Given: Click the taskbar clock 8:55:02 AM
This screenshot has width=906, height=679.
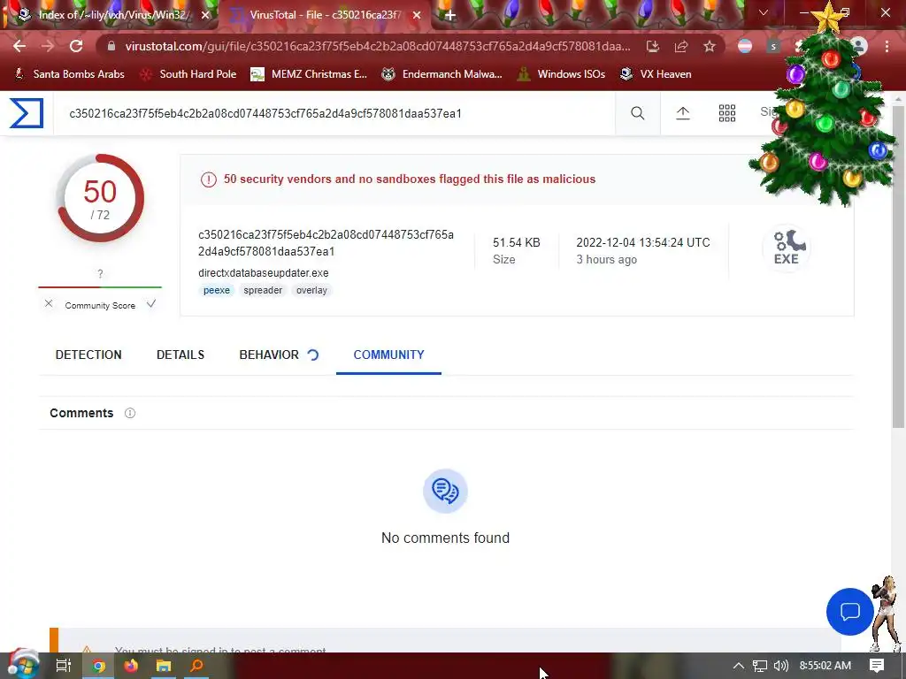Looking at the screenshot, I should [825, 666].
